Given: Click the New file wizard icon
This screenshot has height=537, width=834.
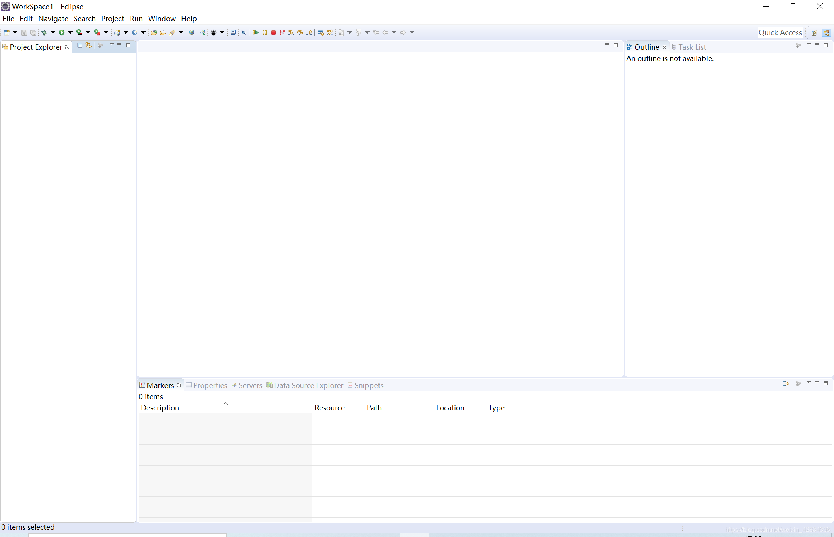Looking at the screenshot, I should [7, 32].
